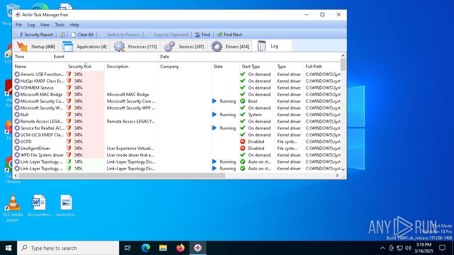Open the Processes [113] tab
The image size is (454, 255).
pyautogui.click(x=135, y=46)
